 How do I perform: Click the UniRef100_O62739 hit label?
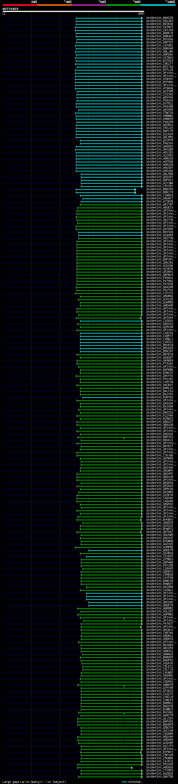160,220
